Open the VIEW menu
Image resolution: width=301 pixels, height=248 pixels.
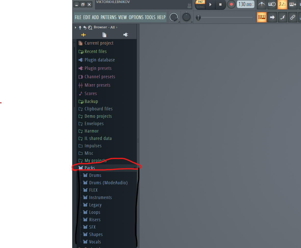pos(122,17)
